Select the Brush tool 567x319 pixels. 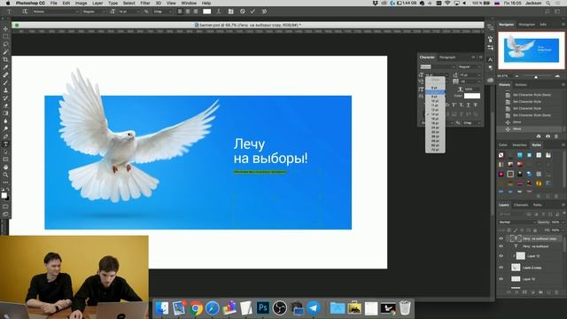(5, 82)
